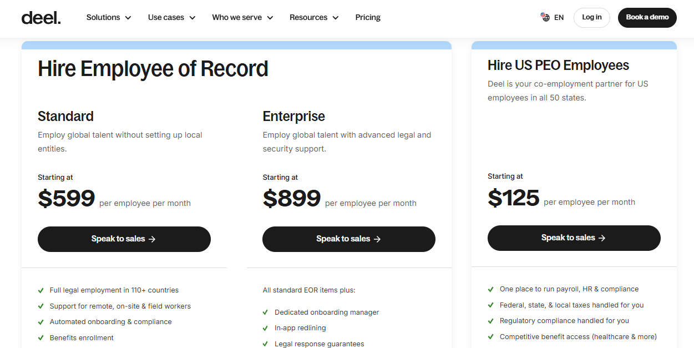Screen dimensions: 694x348
Task: Click 'Dedicated onboarding manager' text
Action: click(327, 312)
